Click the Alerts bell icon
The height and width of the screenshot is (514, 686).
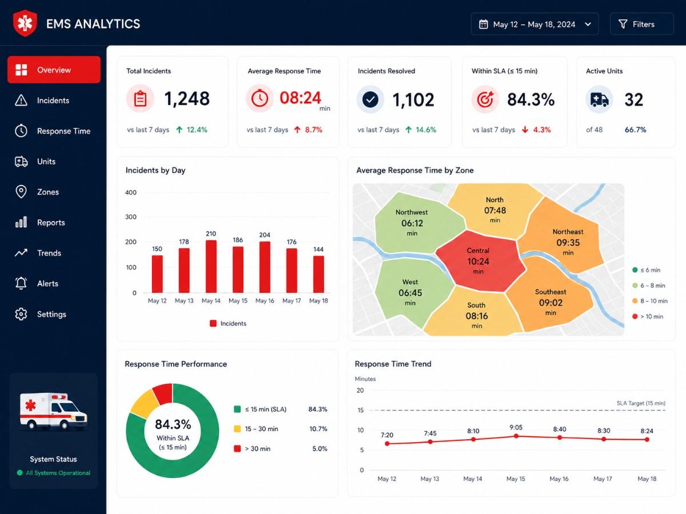21,283
